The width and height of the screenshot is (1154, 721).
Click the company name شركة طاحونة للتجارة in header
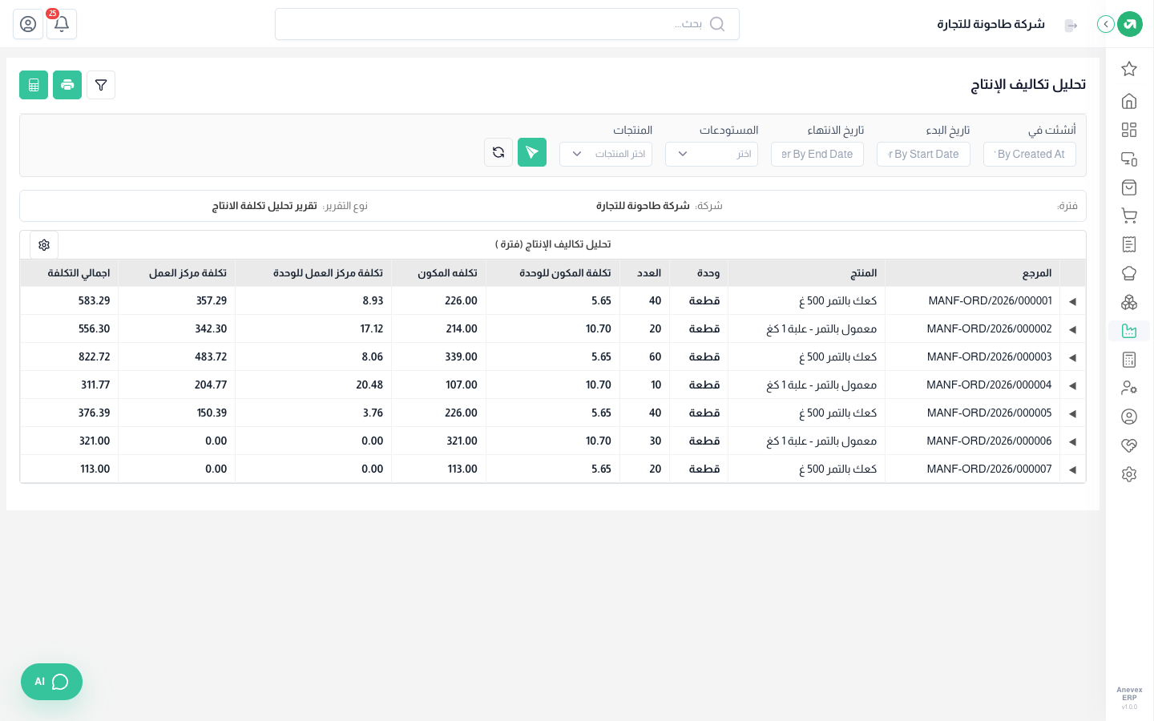click(991, 24)
